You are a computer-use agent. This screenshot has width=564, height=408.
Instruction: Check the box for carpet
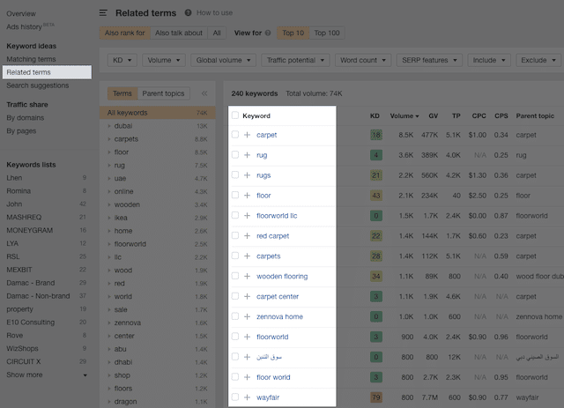235,134
